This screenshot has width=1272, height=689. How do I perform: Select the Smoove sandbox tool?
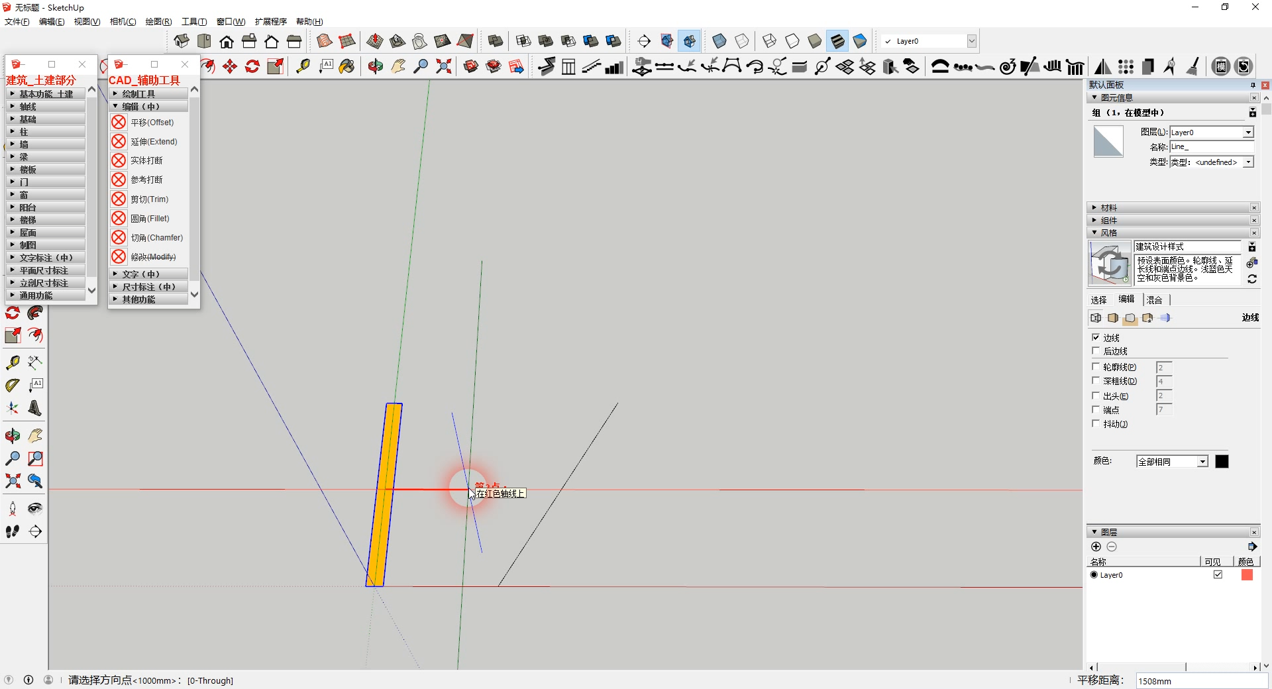375,41
